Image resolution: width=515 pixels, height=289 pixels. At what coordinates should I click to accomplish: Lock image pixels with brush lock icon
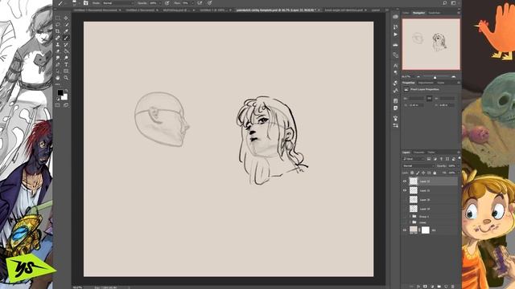pos(418,173)
